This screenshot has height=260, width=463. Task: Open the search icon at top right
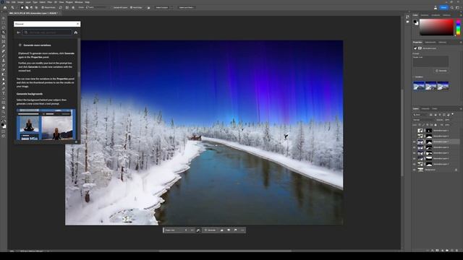tap(451, 7)
